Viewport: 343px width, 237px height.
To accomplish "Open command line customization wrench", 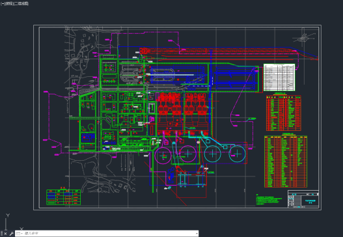I will (11, 234).
